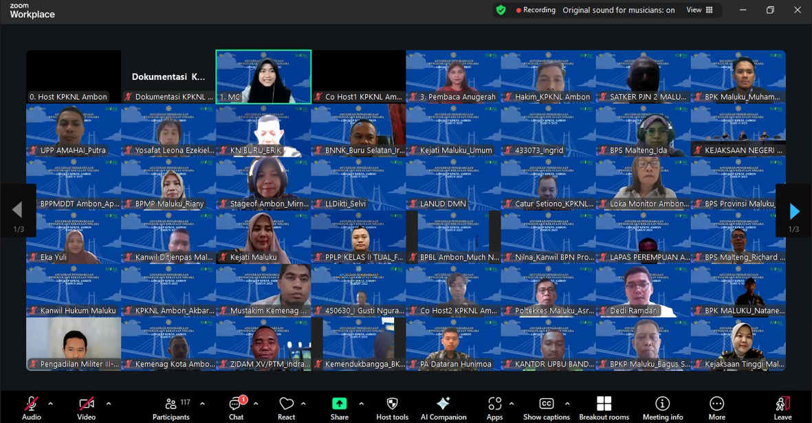This screenshot has width=812, height=423.
Task: Open the More options menu
Action: [716, 408]
